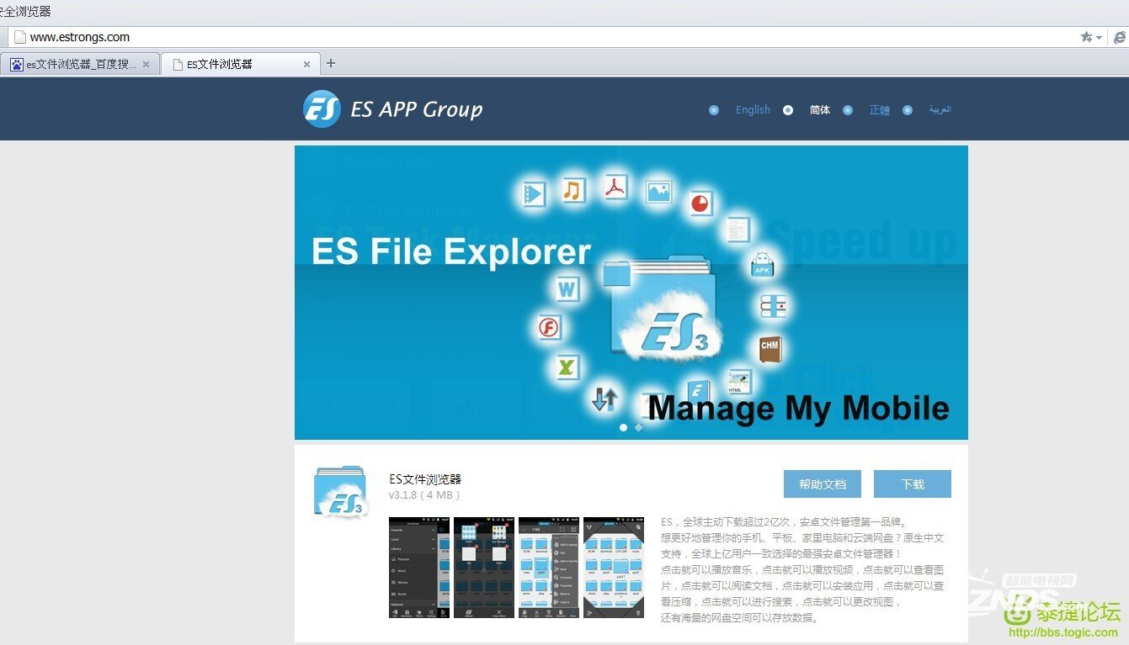Image resolution: width=1129 pixels, height=645 pixels.
Task: Select the Arabic language radio button
Action: (908, 110)
